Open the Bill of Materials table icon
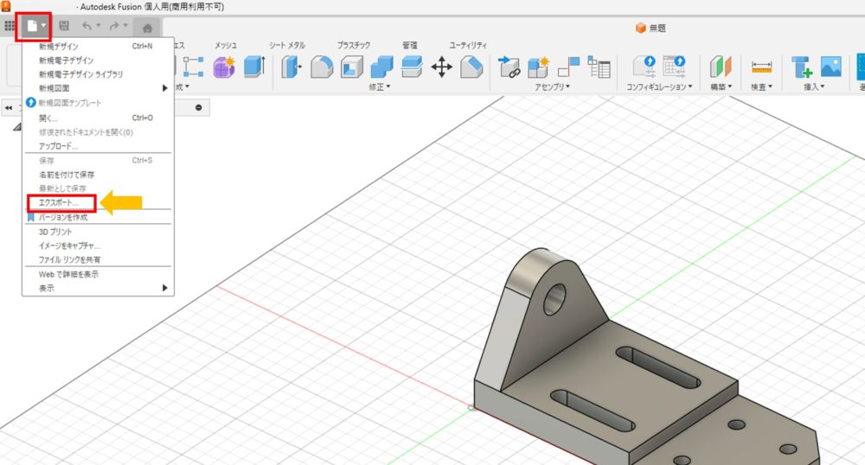865x465 pixels. (599, 67)
